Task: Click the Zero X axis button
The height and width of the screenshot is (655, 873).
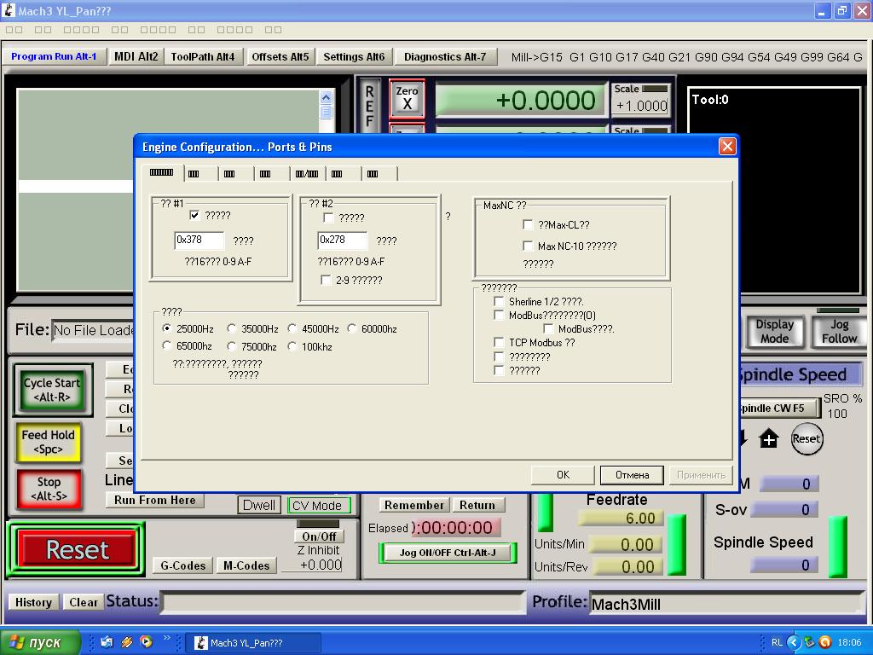Action: coord(407,98)
